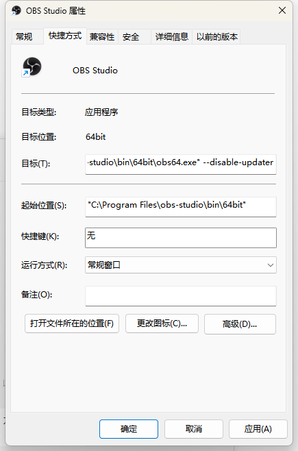Confirm with the 确定 button
The height and width of the screenshot is (451, 298).
(x=129, y=429)
